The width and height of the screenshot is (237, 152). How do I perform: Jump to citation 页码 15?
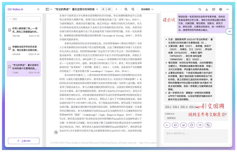[x=184, y=107]
